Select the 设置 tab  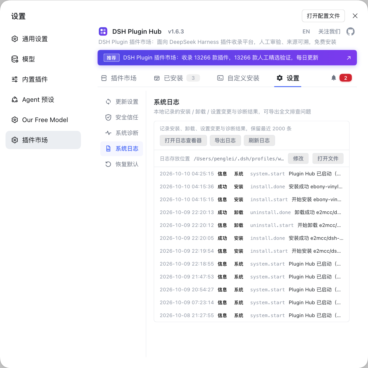288,78
